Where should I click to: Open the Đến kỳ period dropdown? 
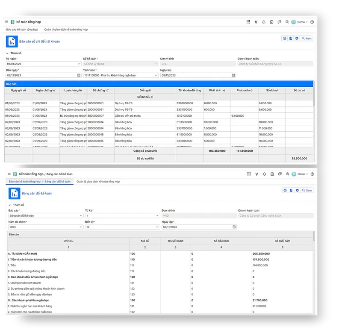pyautogui.click(x=122, y=227)
